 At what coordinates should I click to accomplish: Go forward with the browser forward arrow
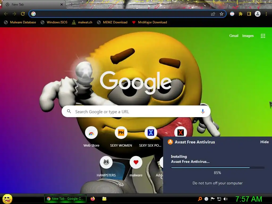[x=14, y=14]
